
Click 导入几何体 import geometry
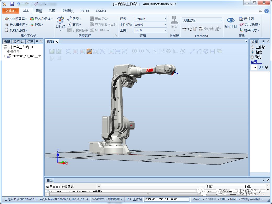tap(41, 19)
